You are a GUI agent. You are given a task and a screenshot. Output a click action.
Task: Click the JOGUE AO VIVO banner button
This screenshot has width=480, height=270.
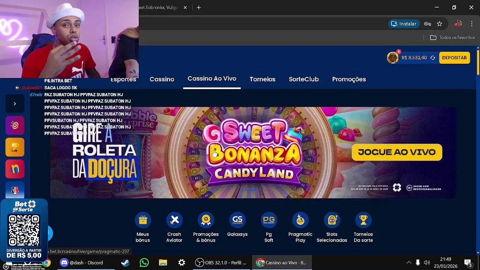point(397,152)
